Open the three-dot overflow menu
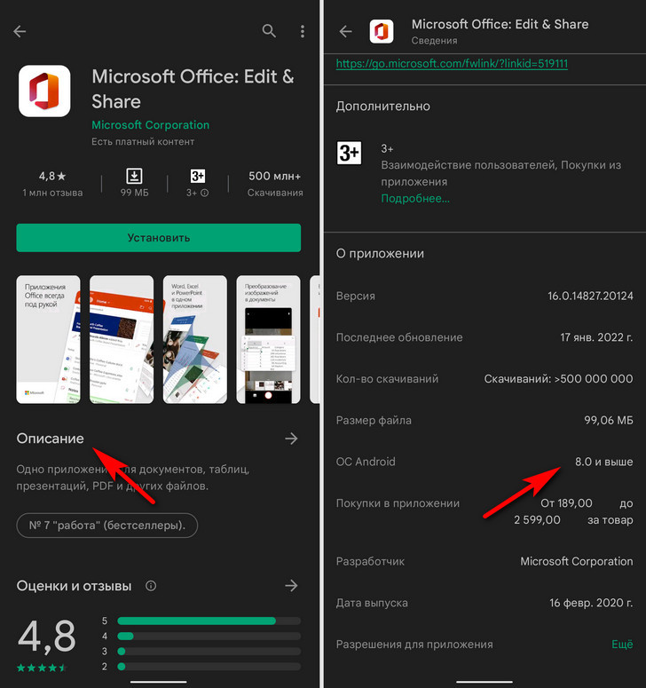 [303, 31]
